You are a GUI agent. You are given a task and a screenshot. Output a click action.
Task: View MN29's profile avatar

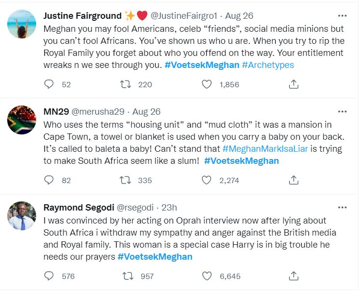(x=22, y=120)
